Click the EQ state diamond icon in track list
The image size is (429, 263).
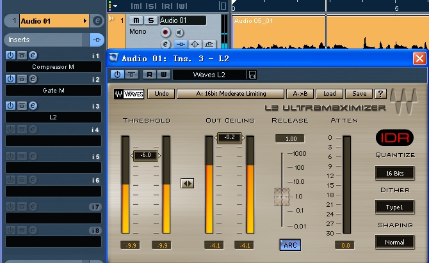pos(195,44)
